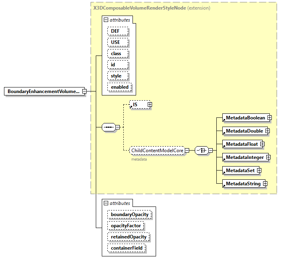The height and width of the screenshot is (264, 281).
Task: Expand the MetadataString plus icon
Action: pyautogui.click(x=265, y=184)
